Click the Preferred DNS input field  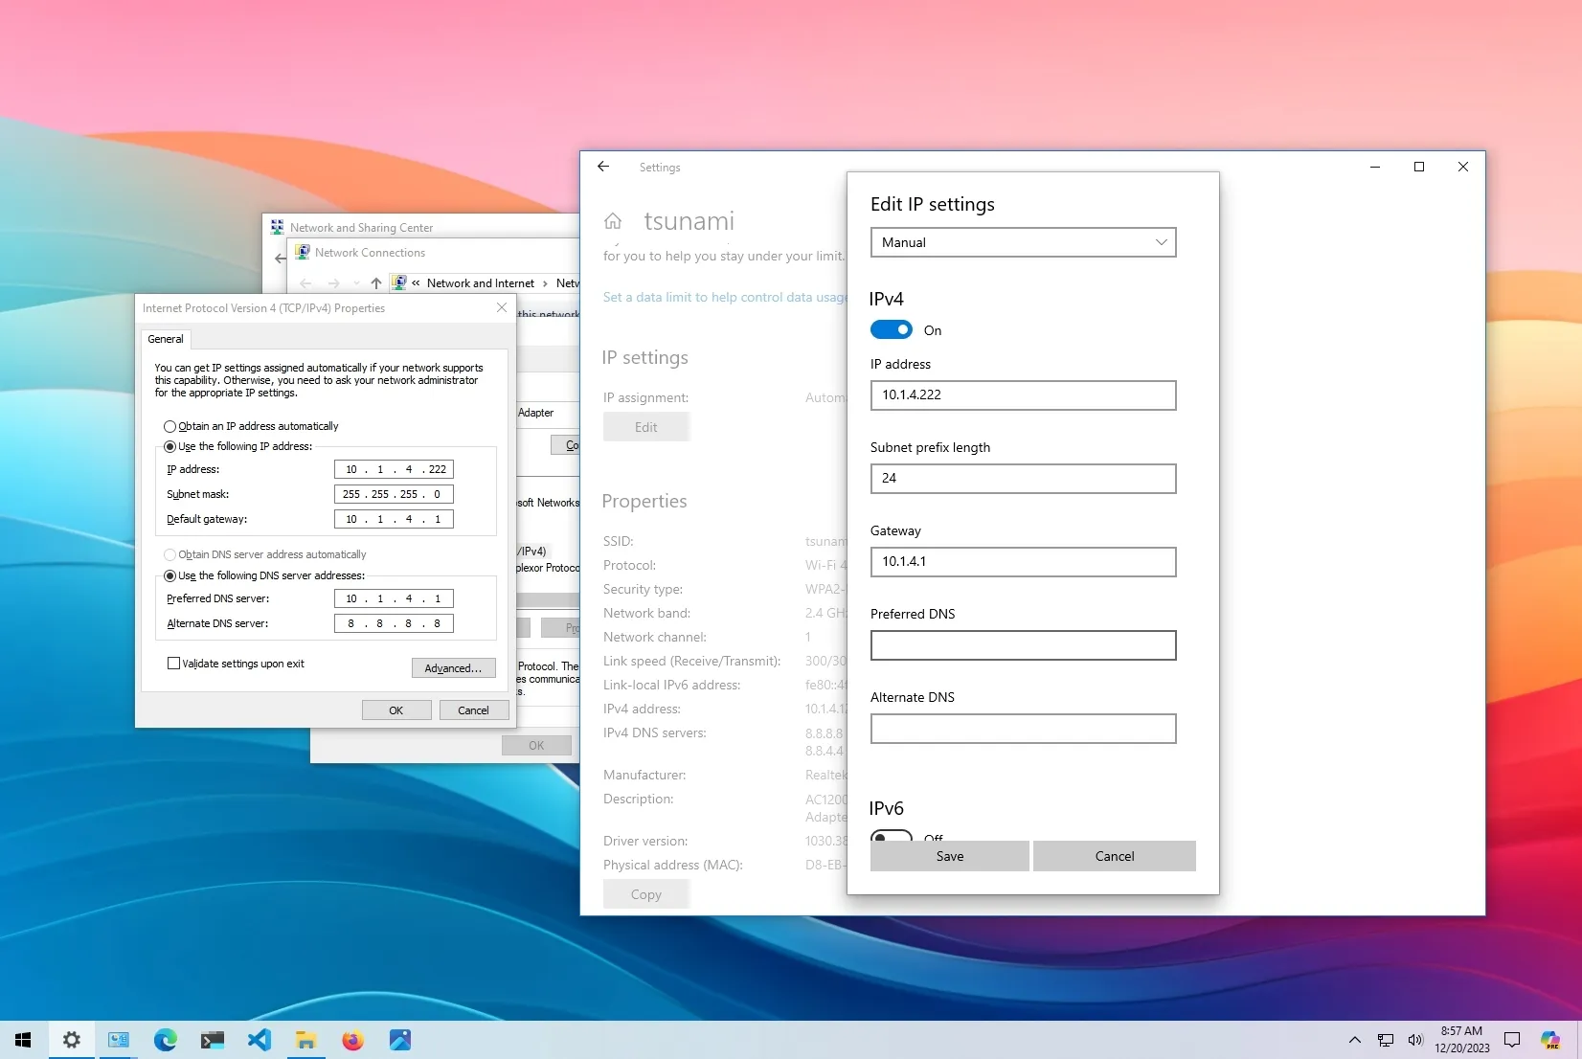pyautogui.click(x=1022, y=644)
